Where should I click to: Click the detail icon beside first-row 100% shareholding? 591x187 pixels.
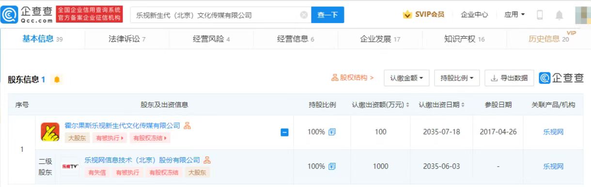(332, 132)
